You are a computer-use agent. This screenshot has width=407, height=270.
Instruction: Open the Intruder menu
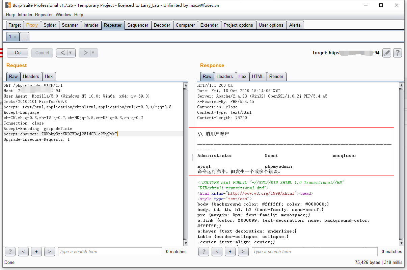(25, 15)
